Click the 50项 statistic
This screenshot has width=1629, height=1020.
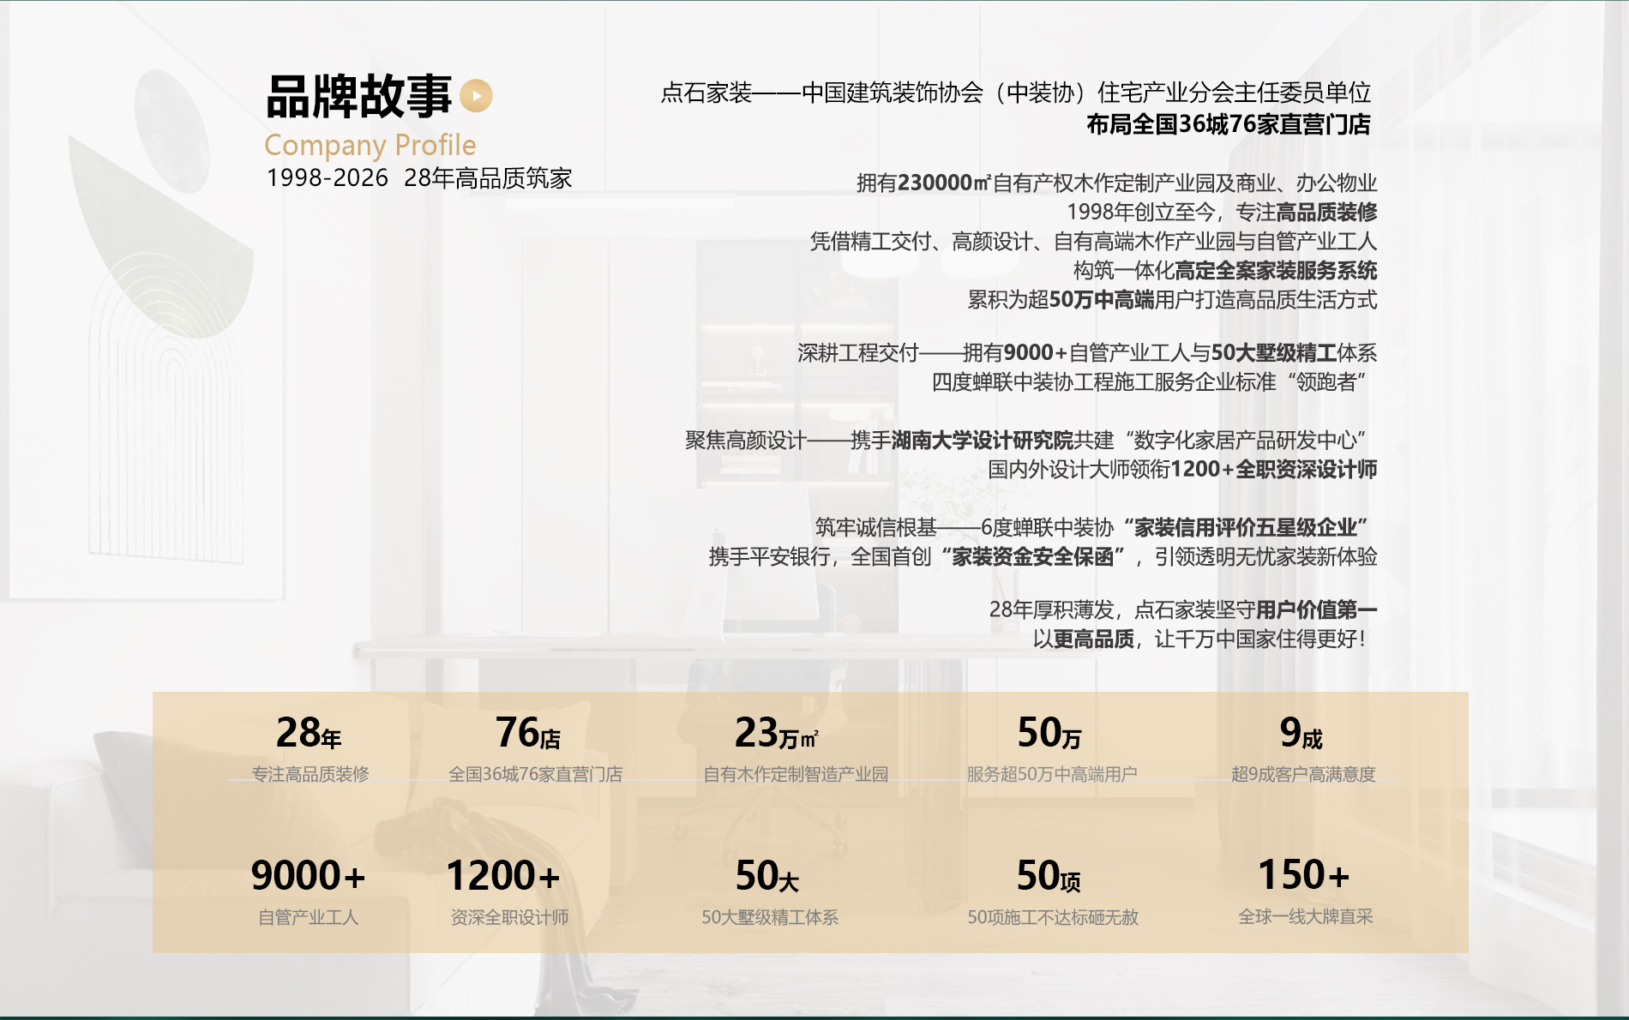coord(1049,876)
